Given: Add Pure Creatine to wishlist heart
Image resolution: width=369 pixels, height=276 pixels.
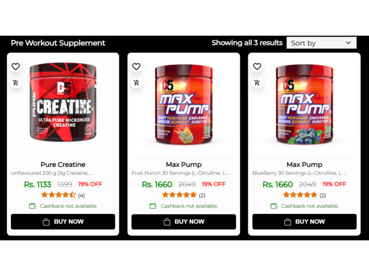Looking at the screenshot, I should point(16,67).
